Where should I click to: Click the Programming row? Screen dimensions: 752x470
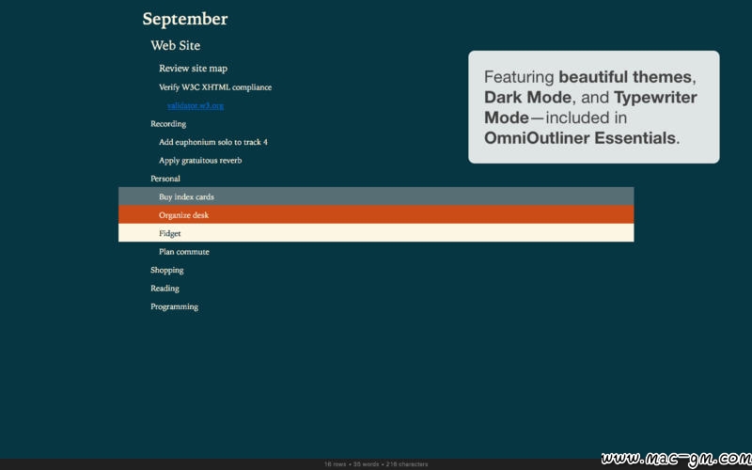pyautogui.click(x=175, y=306)
